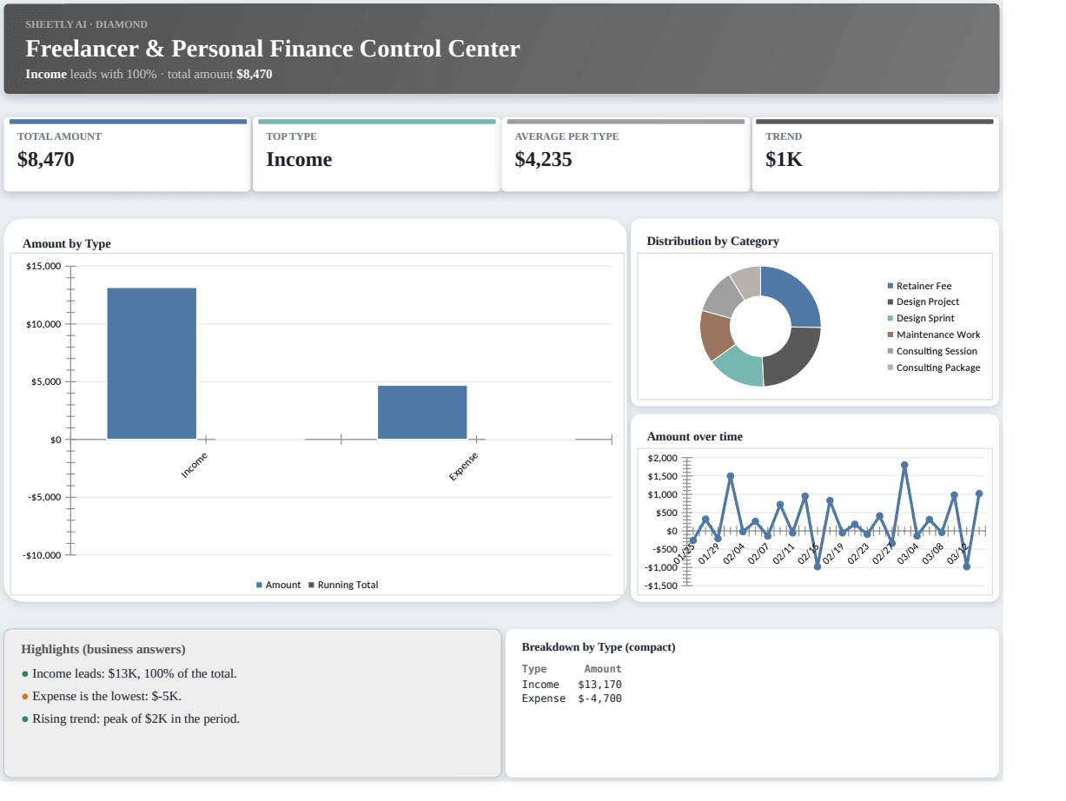
Task: Open the Top Type Income card
Action: pos(376,156)
